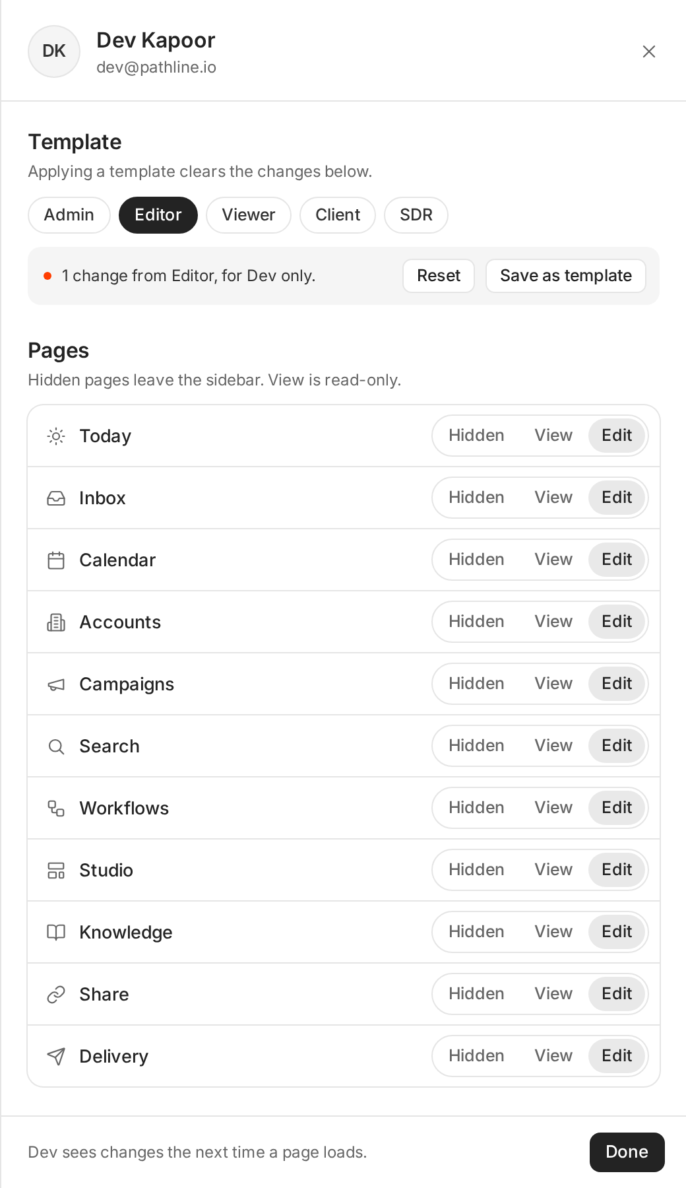Screen dimensions: 686x1188
Task: Select Edit for the Calendar page
Action: point(617,560)
